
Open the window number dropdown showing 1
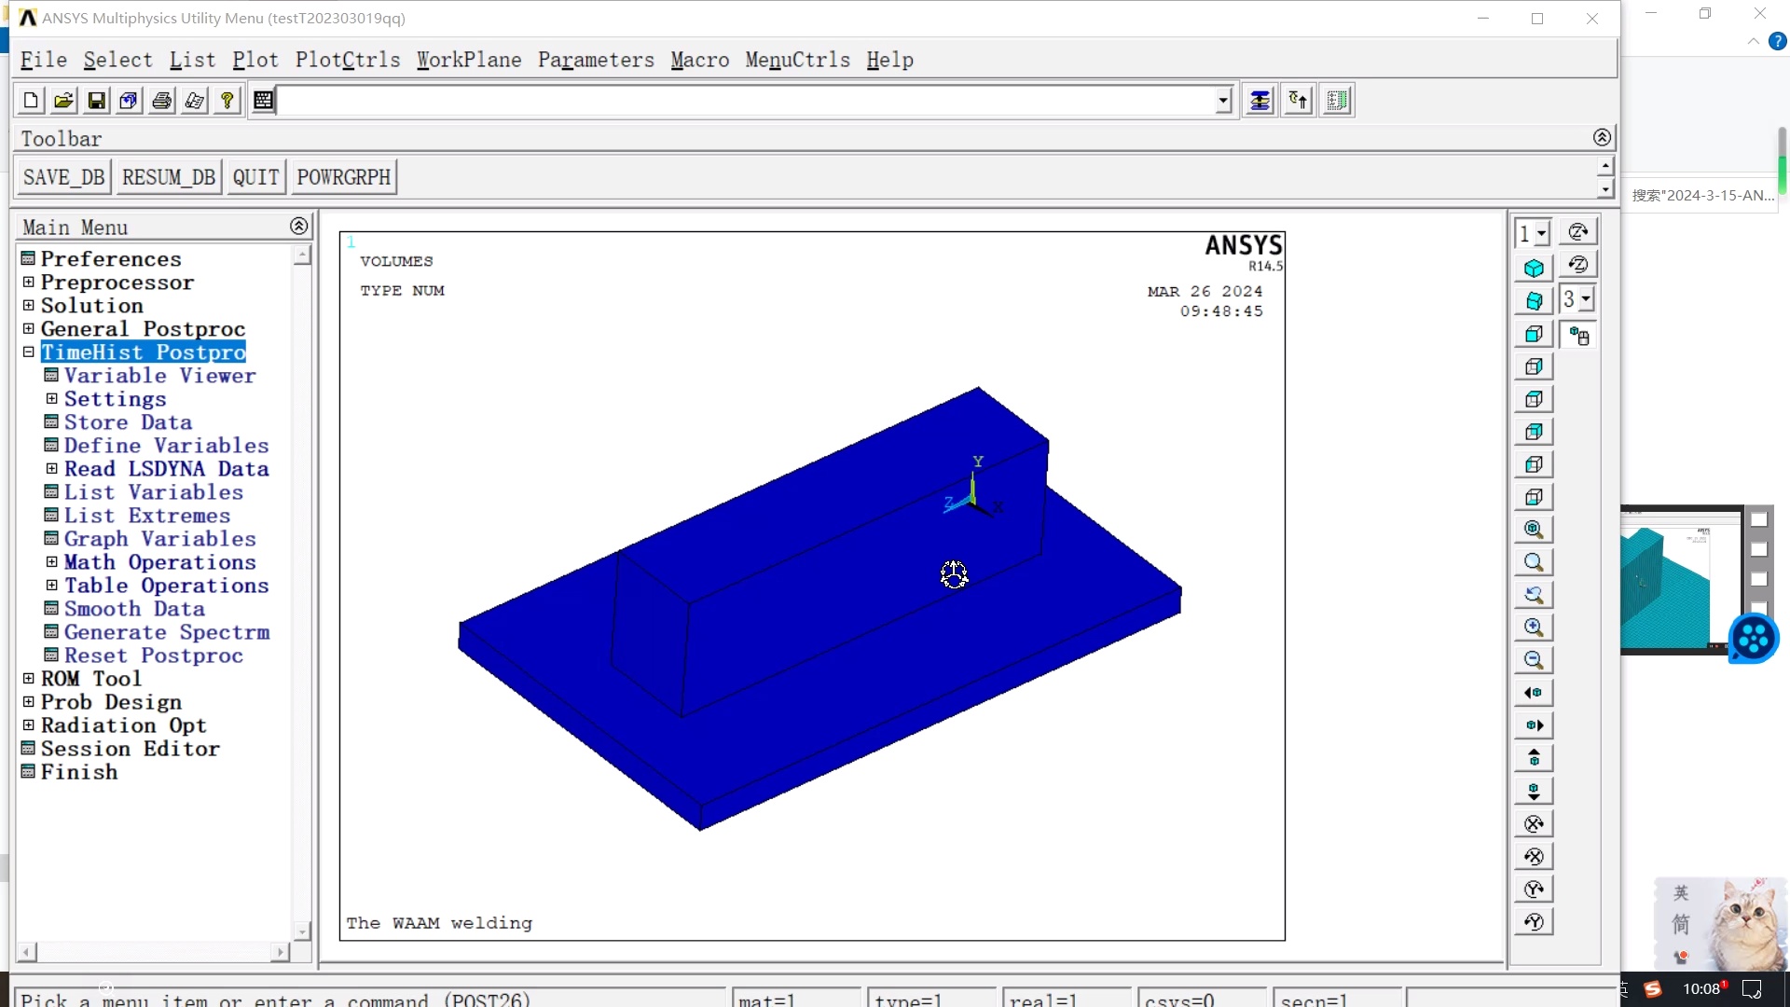[x=1541, y=233]
